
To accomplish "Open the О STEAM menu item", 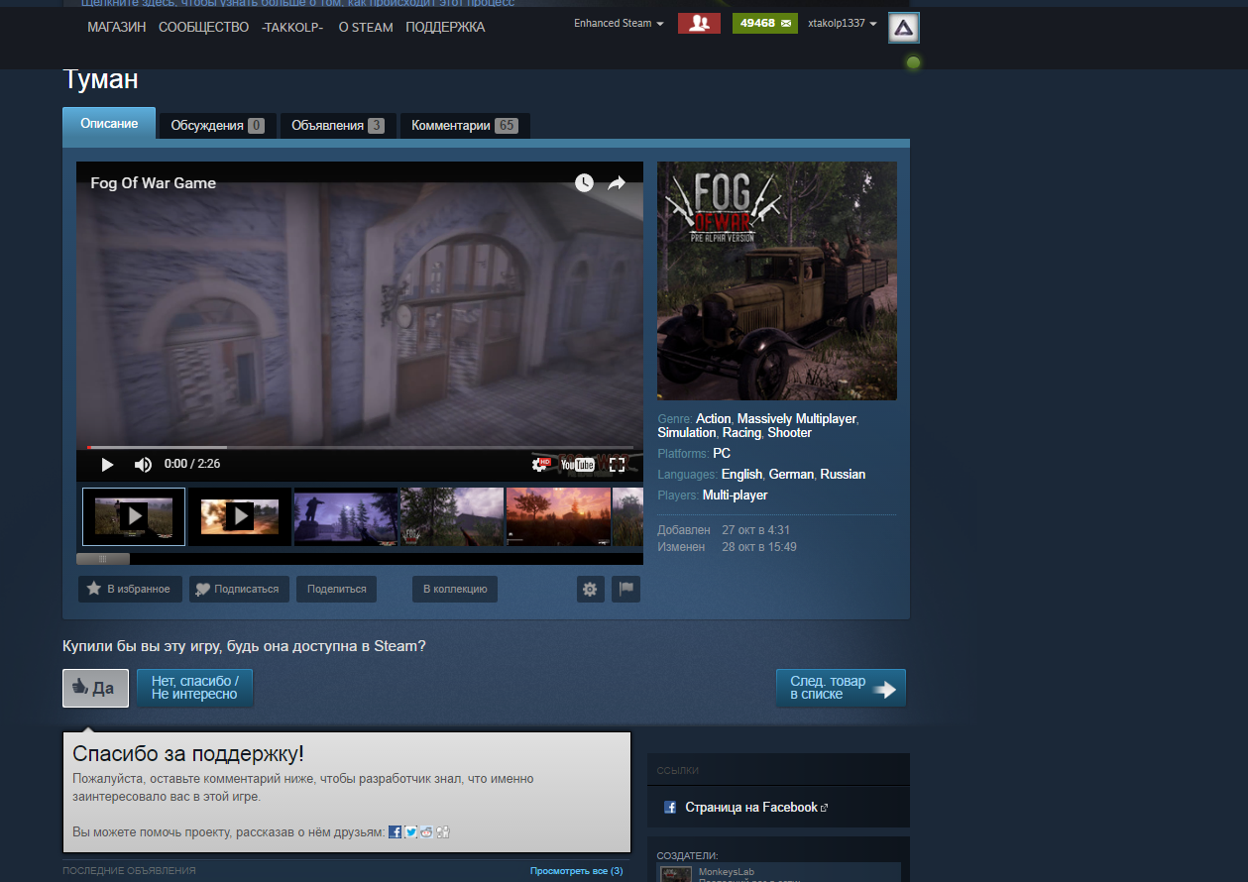I will [x=366, y=27].
